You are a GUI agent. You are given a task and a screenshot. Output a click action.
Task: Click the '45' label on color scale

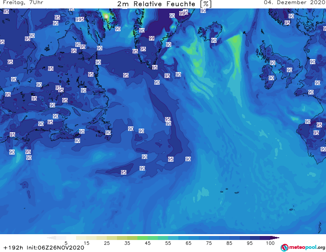point(148,243)
